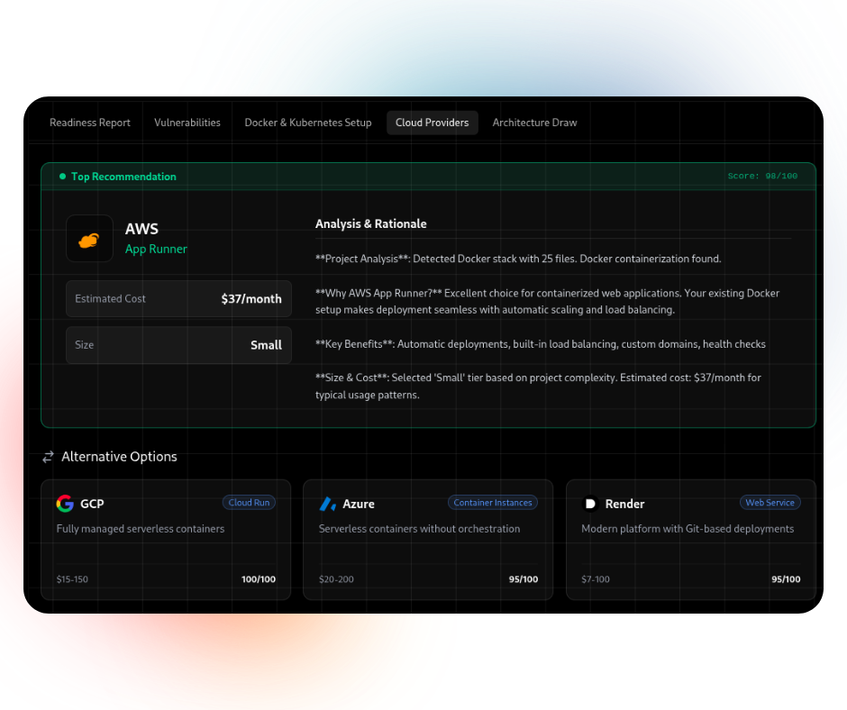Switch to the Docker & Kubernetes Setup tab
This screenshot has height=710, width=847.
(x=307, y=123)
